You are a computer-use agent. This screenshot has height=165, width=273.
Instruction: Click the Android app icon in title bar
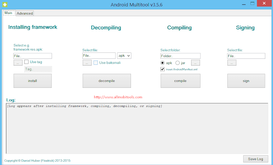(5, 4)
